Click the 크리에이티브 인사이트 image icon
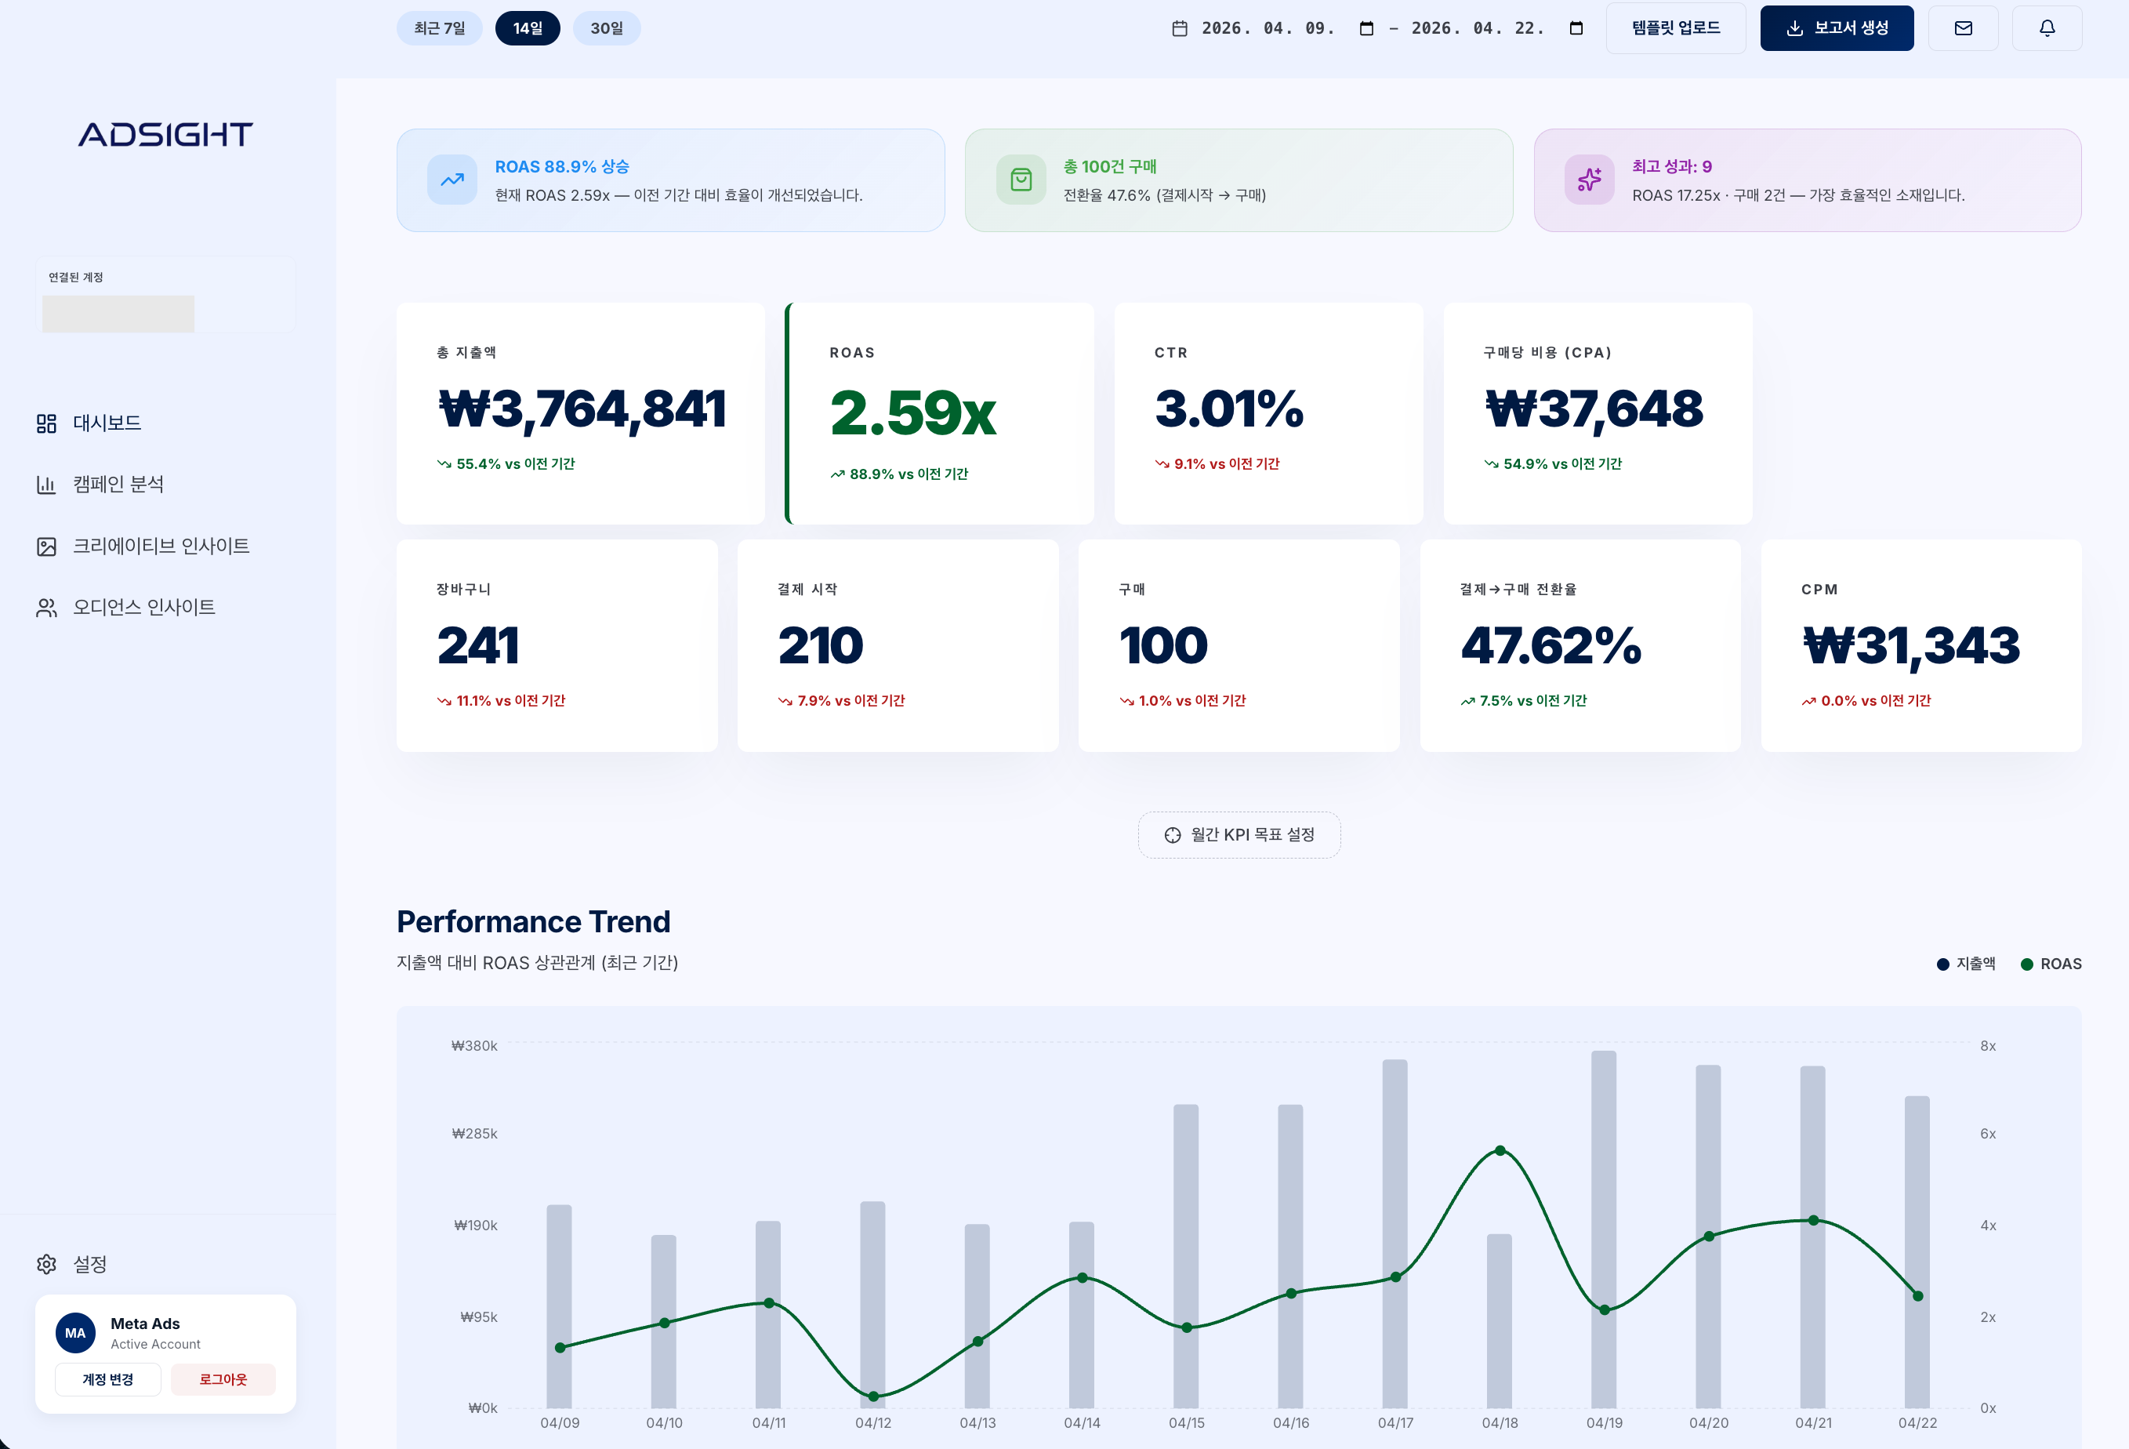This screenshot has width=2129, height=1449. (x=47, y=547)
